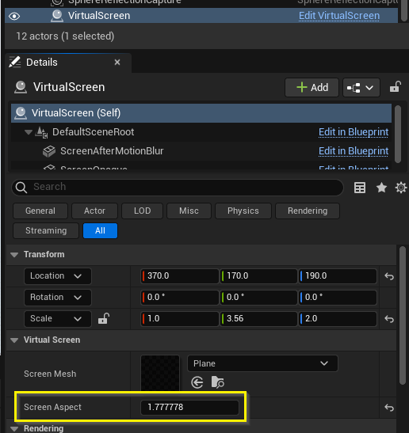Click the Scale Z field 2.0

pyautogui.click(x=338, y=319)
